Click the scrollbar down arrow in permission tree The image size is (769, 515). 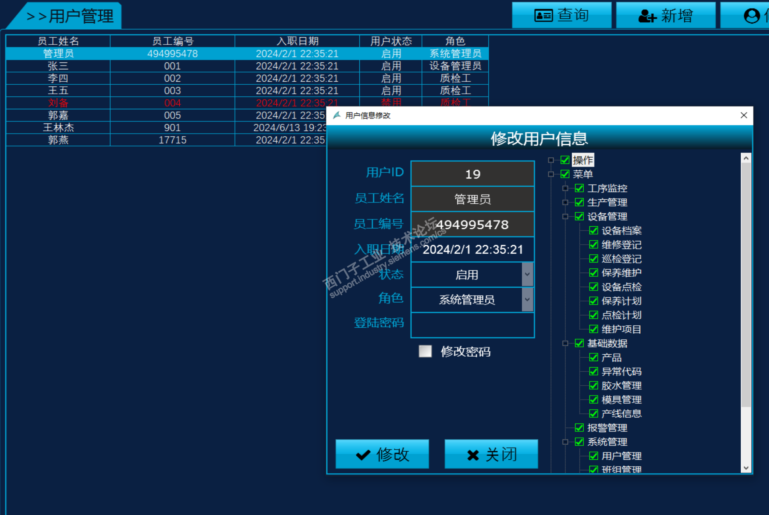pos(746,468)
